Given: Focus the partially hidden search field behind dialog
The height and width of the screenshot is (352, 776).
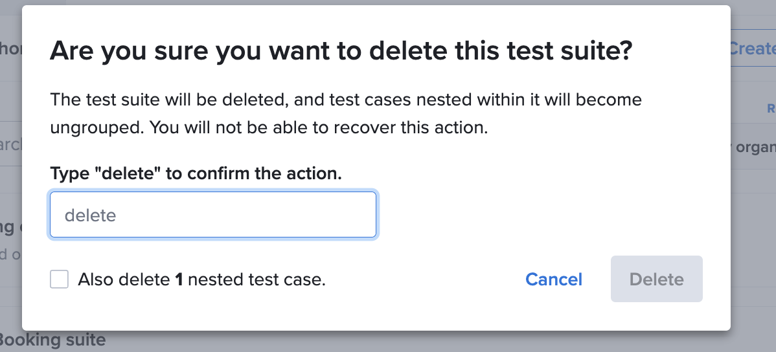Looking at the screenshot, I should click(11, 144).
